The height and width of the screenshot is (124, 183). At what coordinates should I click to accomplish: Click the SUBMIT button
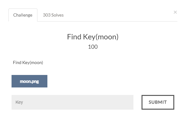point(158,102)
